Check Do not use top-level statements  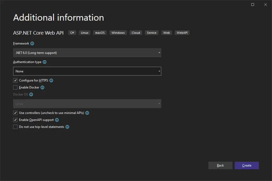click(15, 127)
